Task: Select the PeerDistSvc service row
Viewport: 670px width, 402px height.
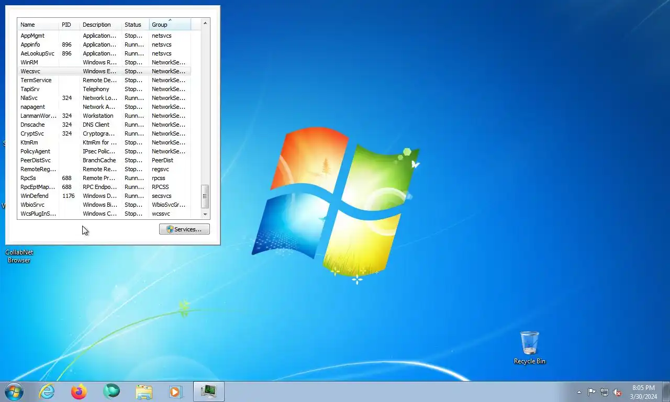Action: (x=104, y=160)
